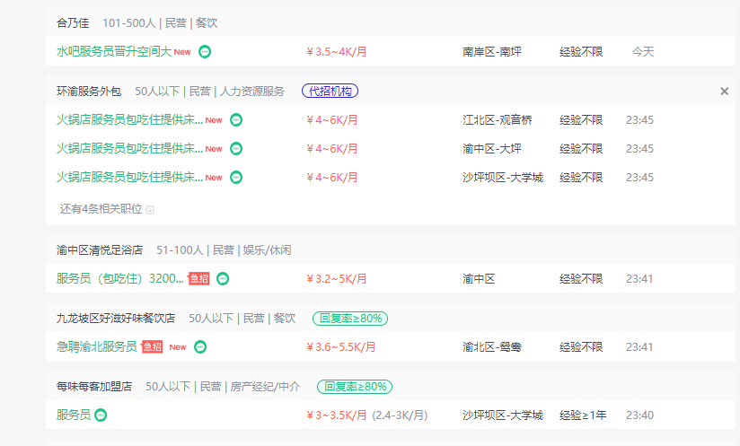The width and height of the screenshot is (740, 446).
Task: Open job link 水吧服务员晋升空间大
Action: (114, 52)
